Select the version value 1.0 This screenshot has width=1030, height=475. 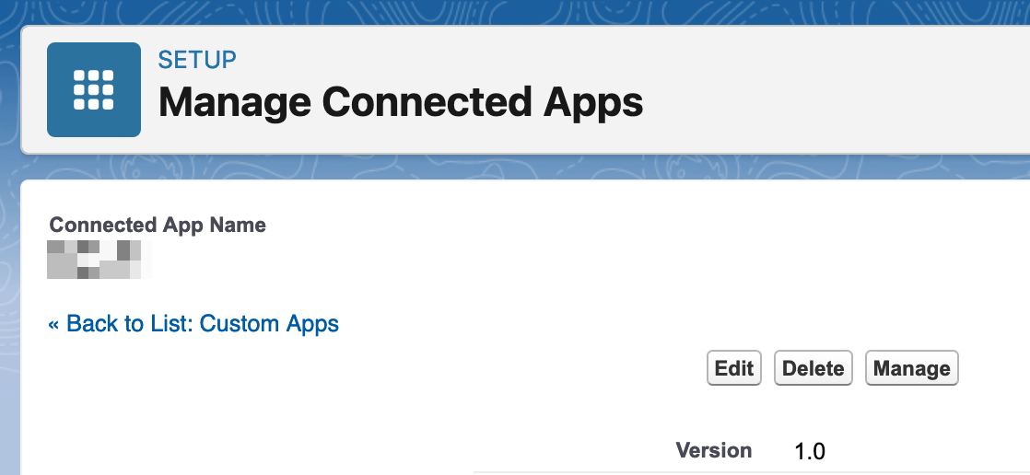point(810,452)
